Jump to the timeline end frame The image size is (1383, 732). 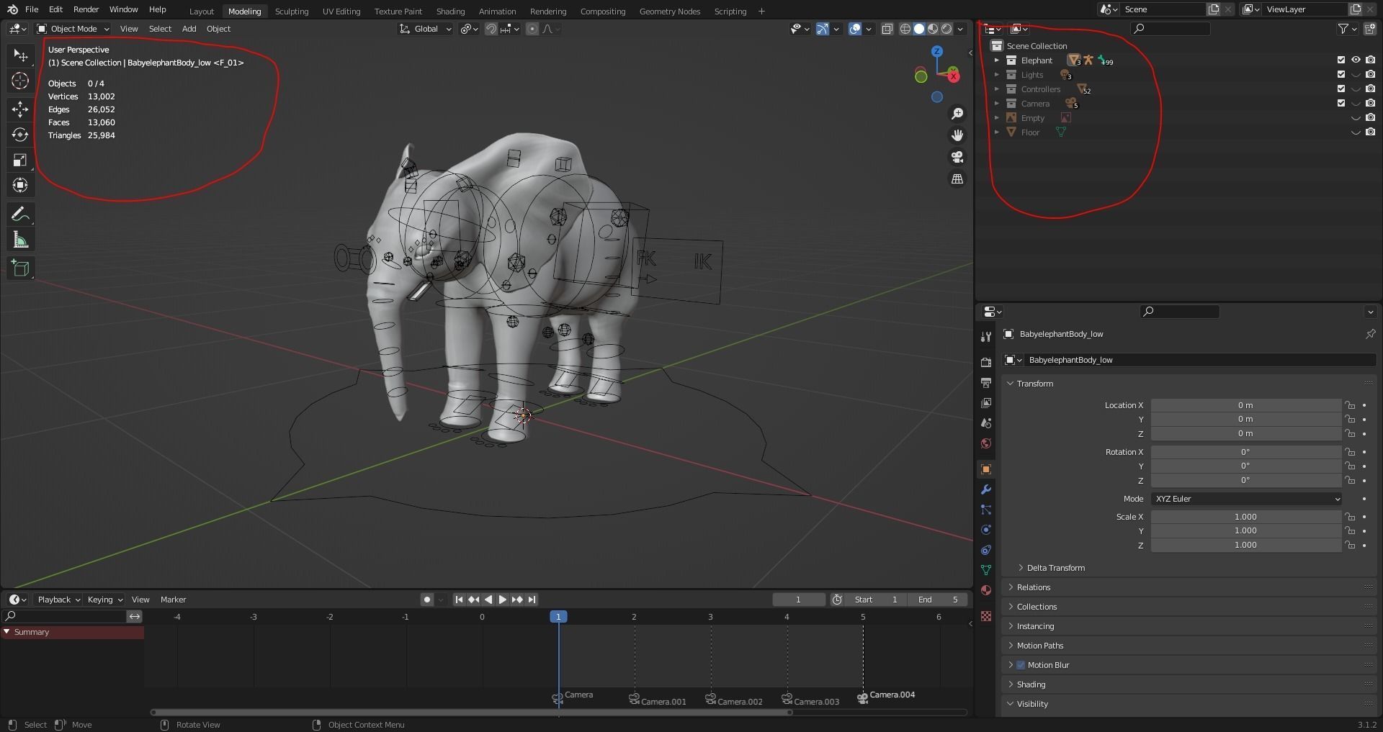click(532, 600)
